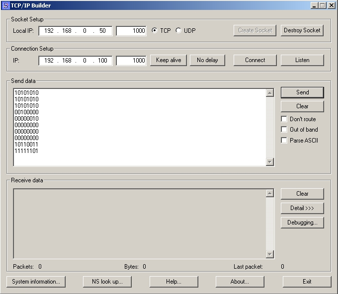This screenshot has width=338, height=294.
Task: Clear the Send data box
Action: [x=302, y=106]
